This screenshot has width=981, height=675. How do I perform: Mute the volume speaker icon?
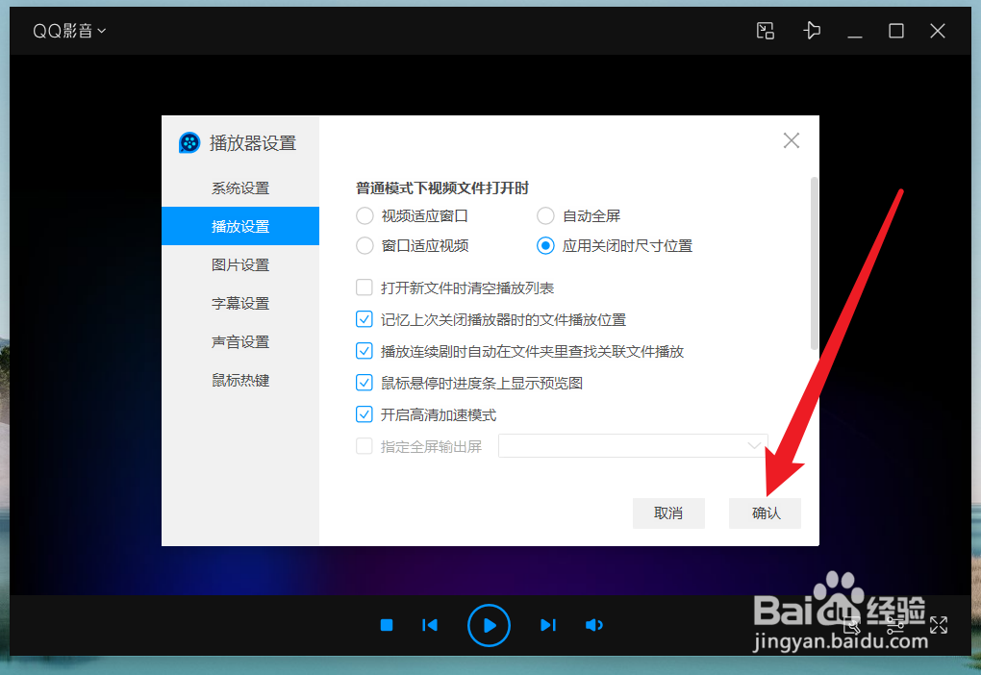[x=593, y=625]
